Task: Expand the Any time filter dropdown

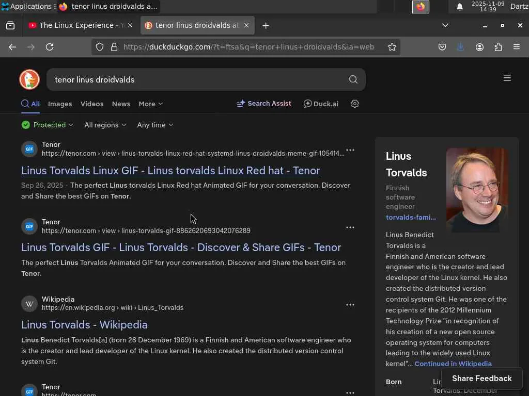Action: pos(155,125)
